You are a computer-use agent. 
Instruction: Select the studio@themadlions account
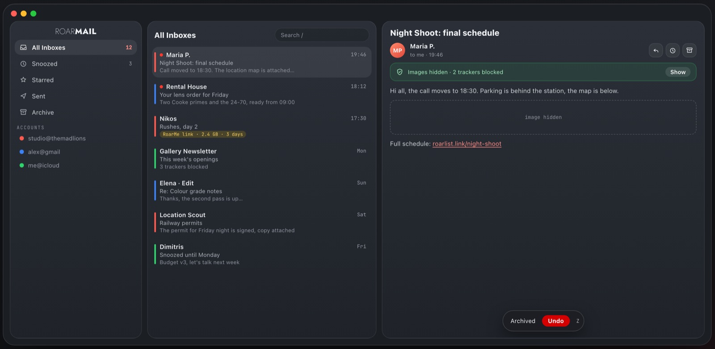coord(76,138)
